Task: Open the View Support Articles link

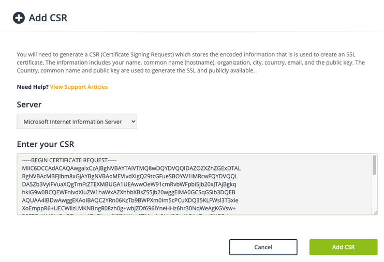Action: [79, 87]
